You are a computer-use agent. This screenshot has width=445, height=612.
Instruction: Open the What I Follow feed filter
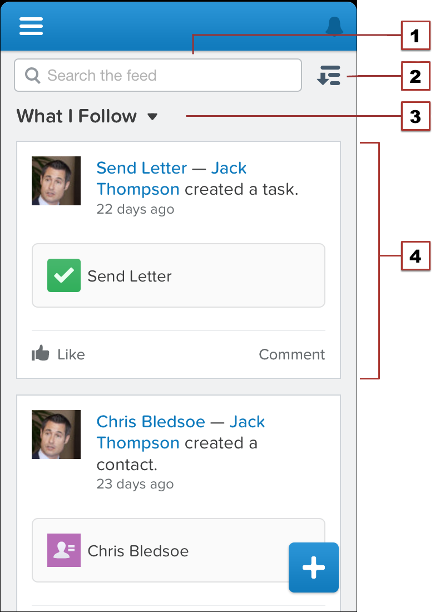coord(77,116)
